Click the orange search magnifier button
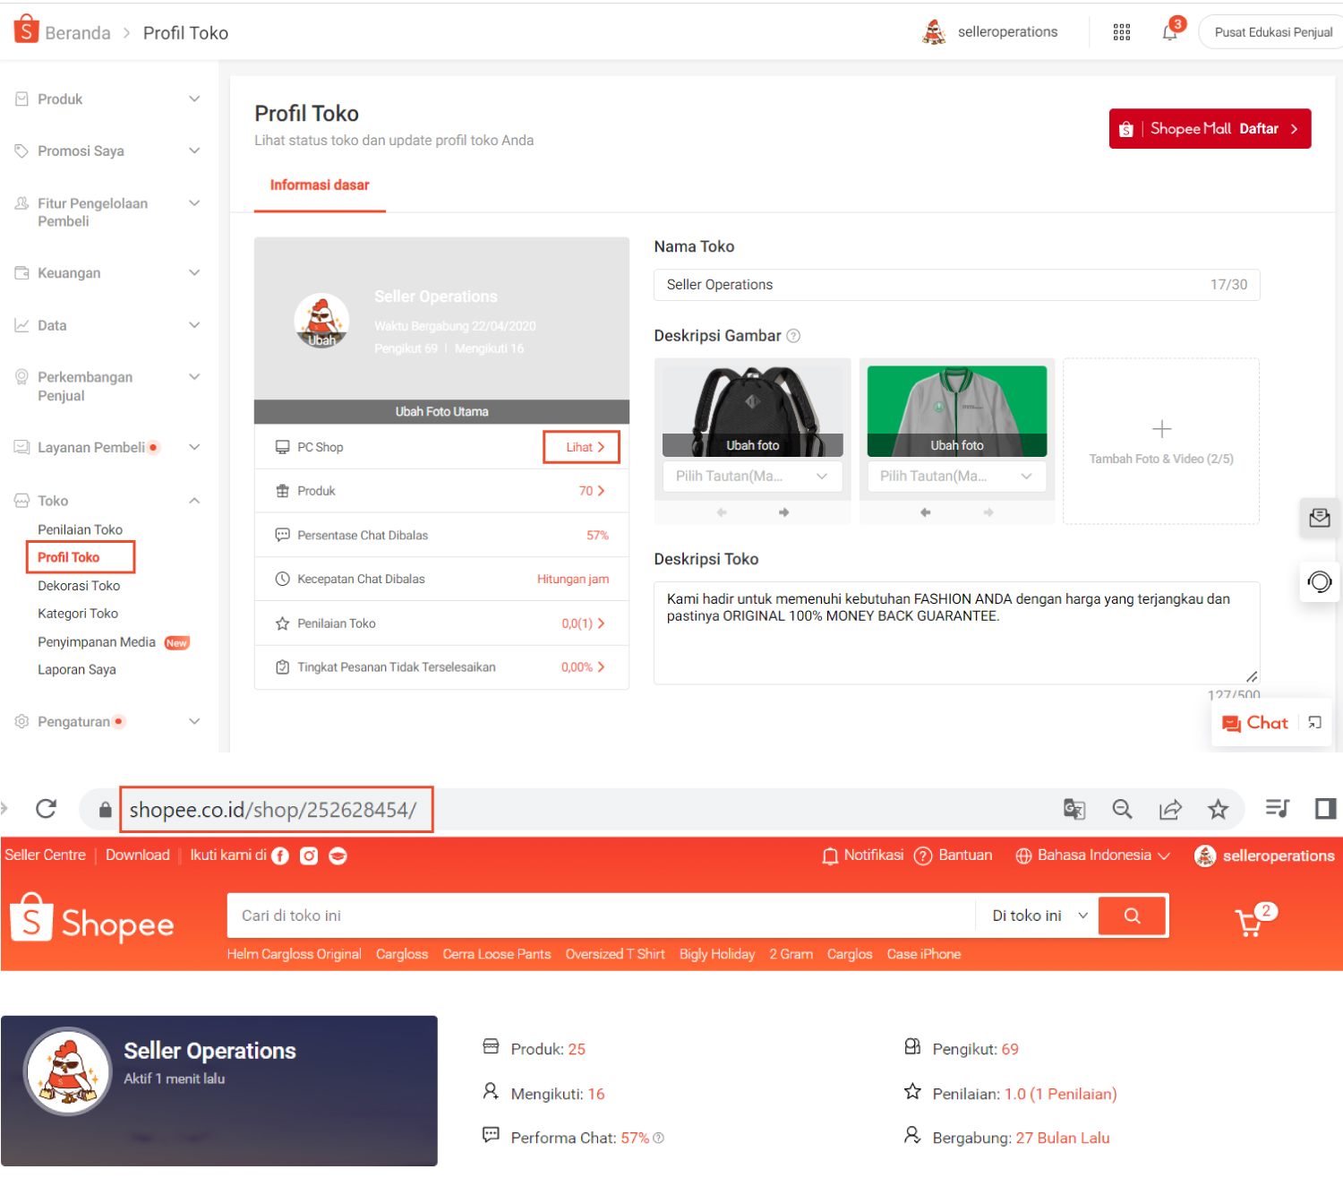This screenshot has width=1343, height=1195. pyautogui.click(x=1132, y=916)
